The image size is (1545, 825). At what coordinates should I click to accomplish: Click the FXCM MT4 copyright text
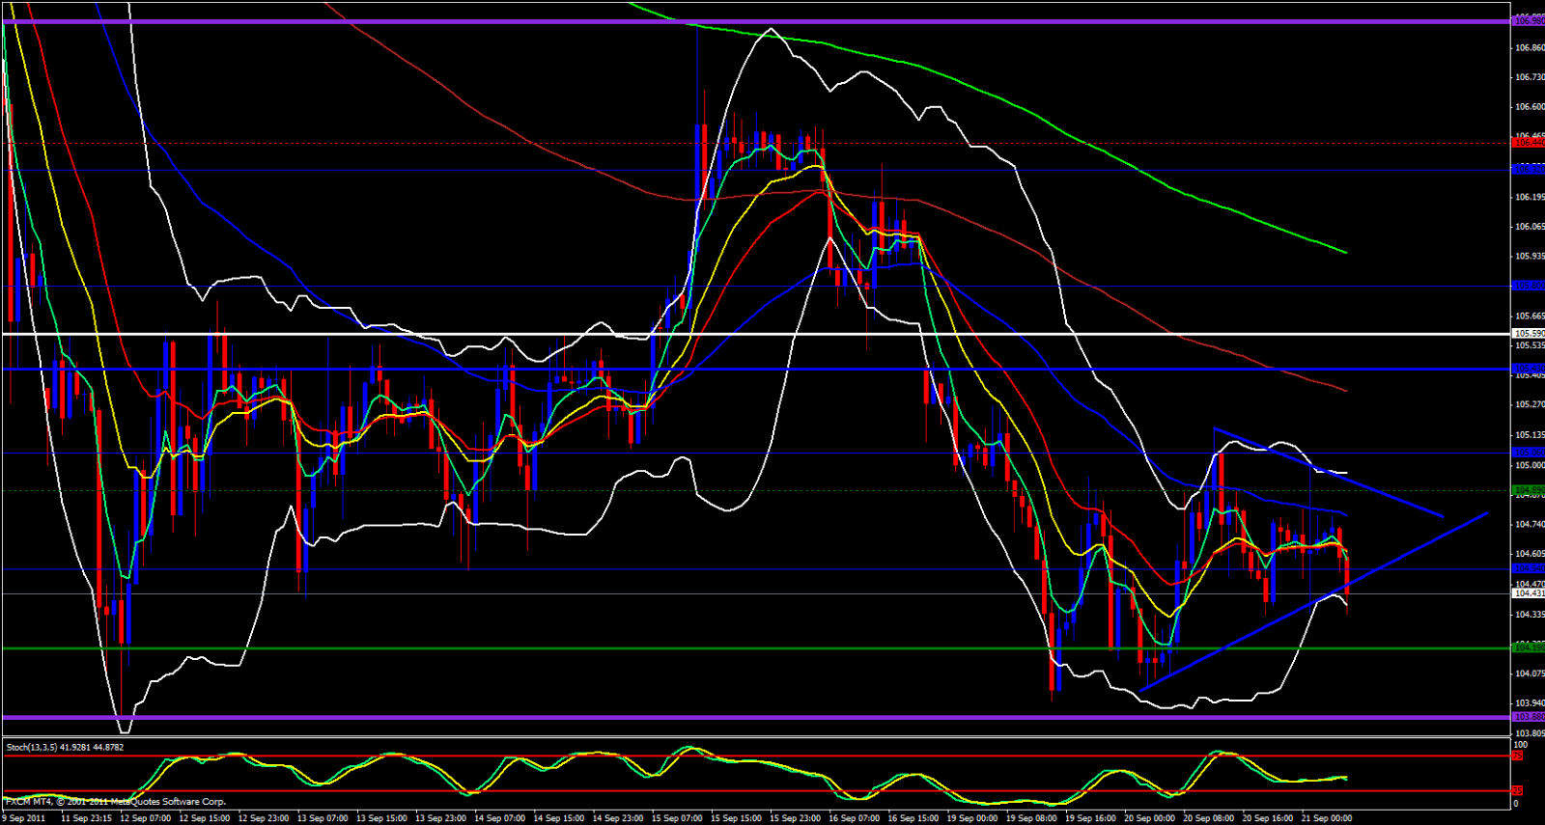pos(116,802)
